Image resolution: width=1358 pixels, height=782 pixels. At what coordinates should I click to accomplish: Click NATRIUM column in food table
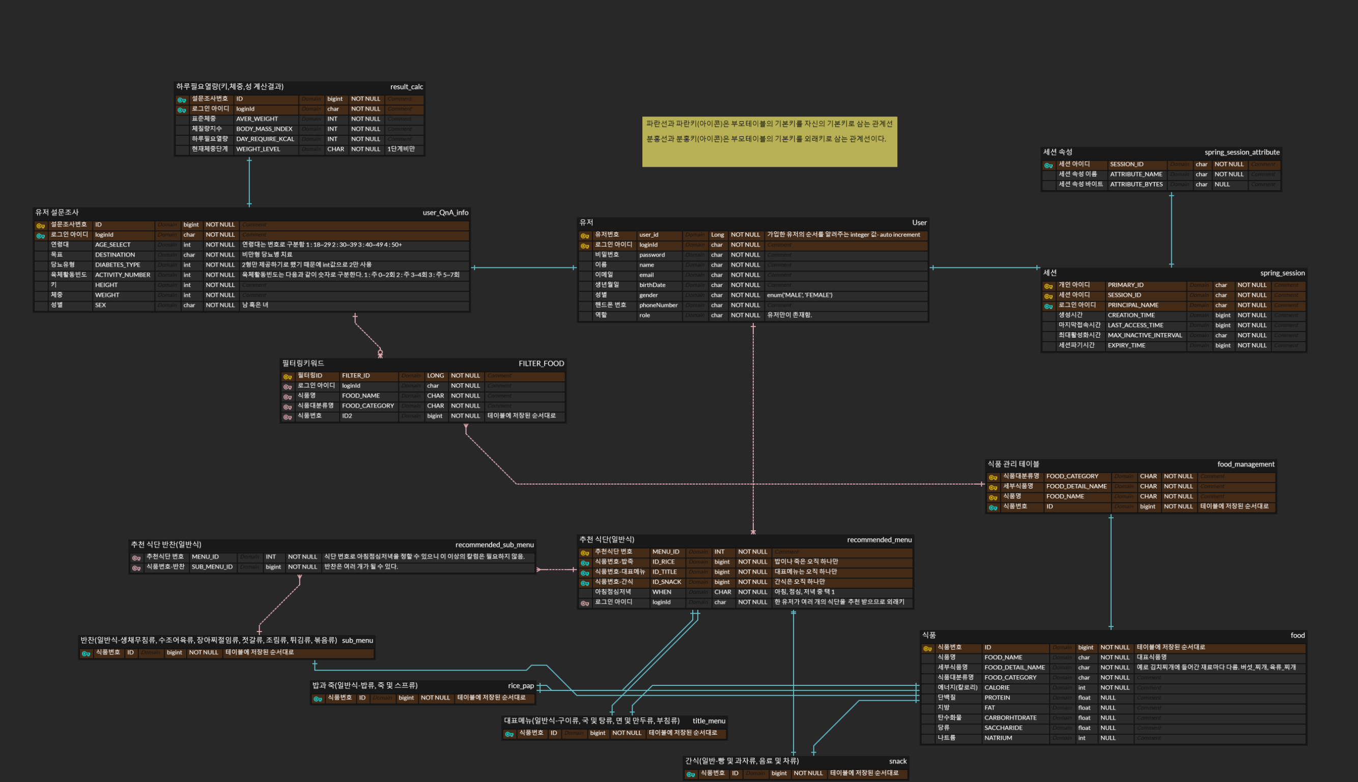(997, 738)
